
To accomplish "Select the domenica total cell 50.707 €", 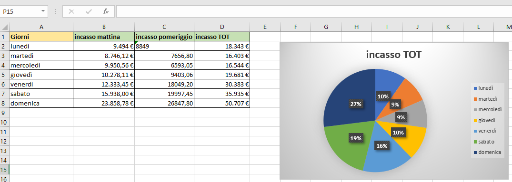I will coord(222,104).
